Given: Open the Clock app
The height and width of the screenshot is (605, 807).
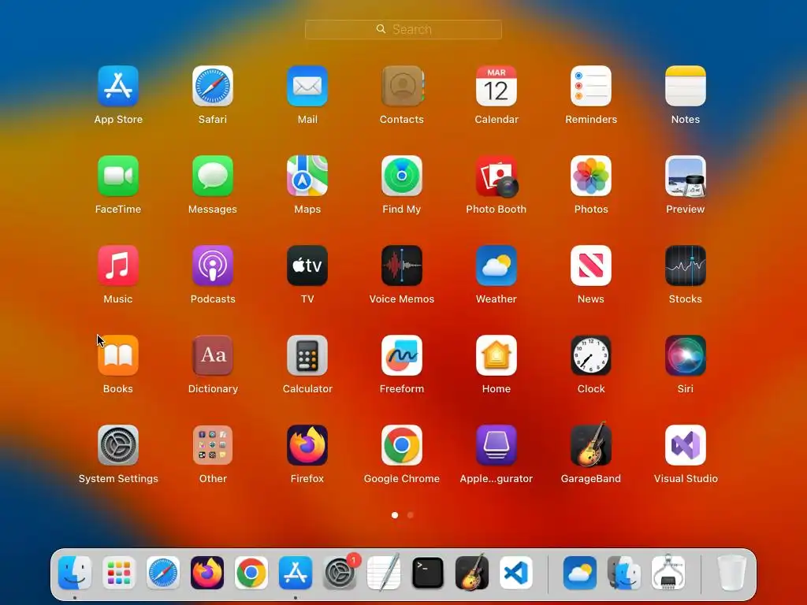Looking at the screenshot, I should [591, 355].
